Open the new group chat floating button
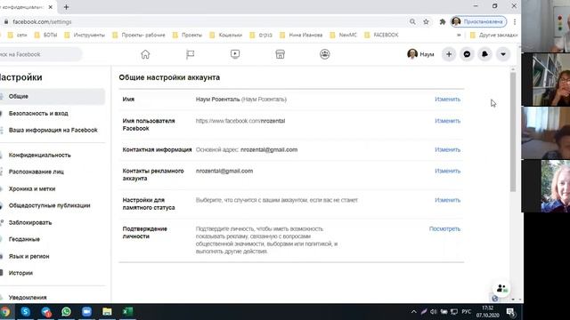Image resolution: width=570 pixels, height=320 pixels. point(501,288)
